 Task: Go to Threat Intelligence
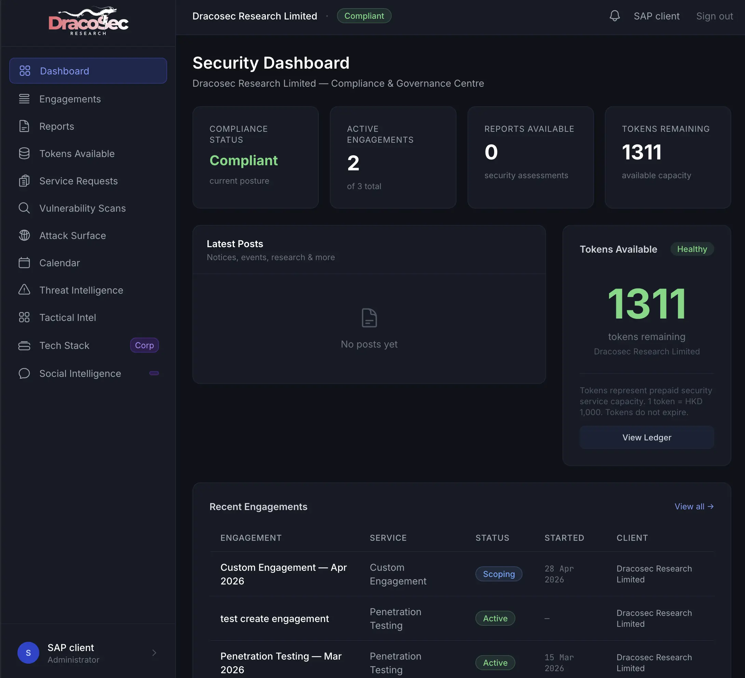88,290
